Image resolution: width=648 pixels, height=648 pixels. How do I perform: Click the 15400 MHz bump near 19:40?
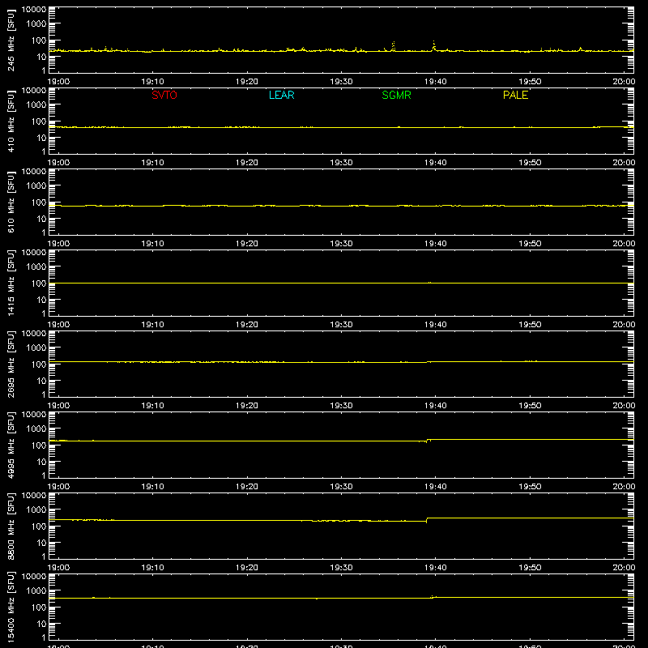tap(433, 597)
